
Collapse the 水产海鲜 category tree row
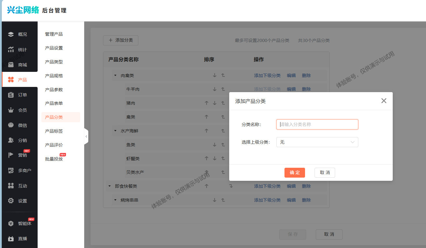pyautogui.click(x=115, y=131)
